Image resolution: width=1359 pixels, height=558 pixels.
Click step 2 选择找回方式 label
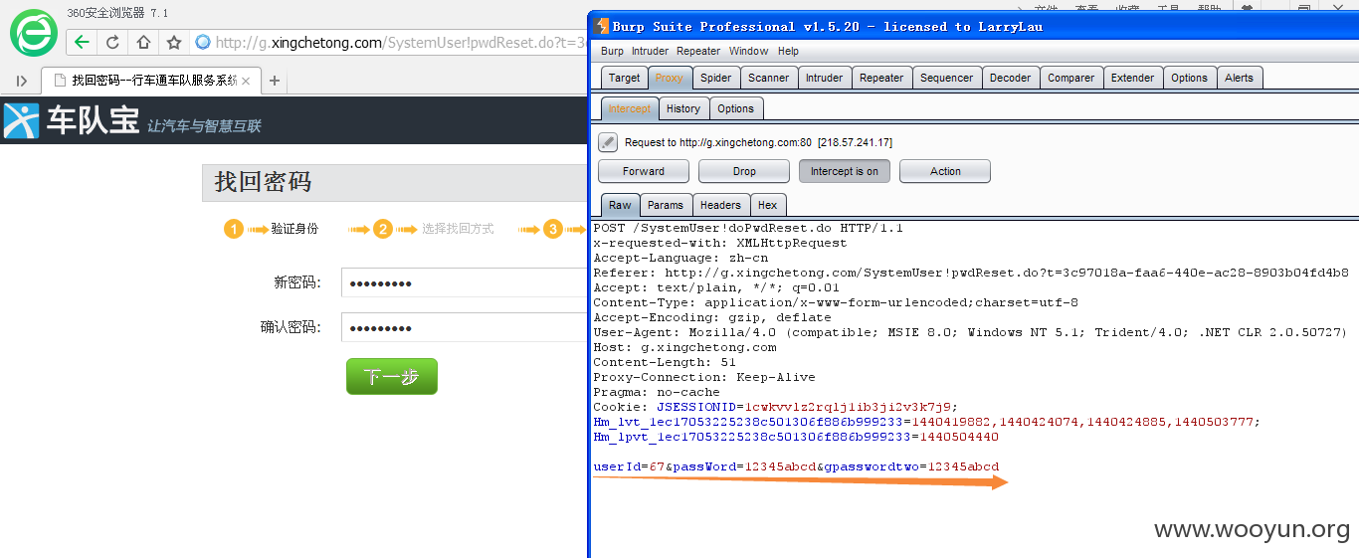[x=458, y=229]
